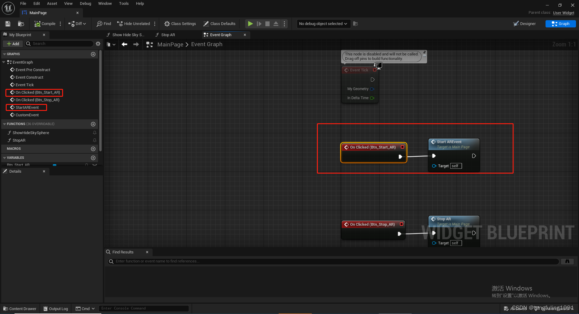Open My Blueprint settings gear
Screen dimensions: 579x314
coord(98,44)
